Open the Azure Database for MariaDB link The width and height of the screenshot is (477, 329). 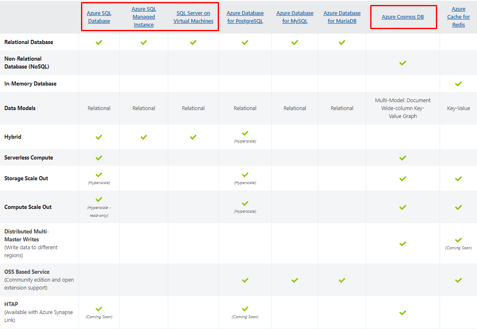342,17
